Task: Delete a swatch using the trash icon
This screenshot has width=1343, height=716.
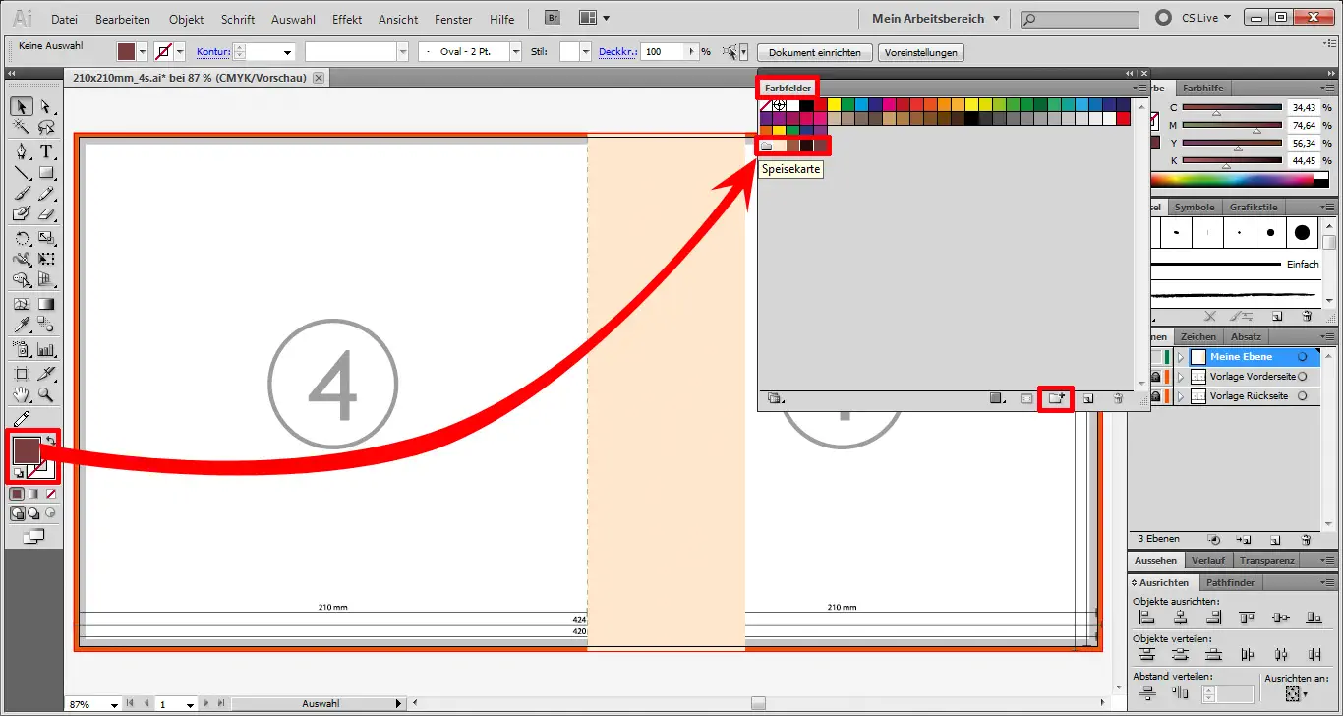Action: [x=1120, y=398]
